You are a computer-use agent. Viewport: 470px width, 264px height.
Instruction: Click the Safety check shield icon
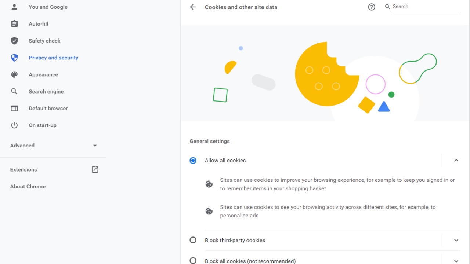click(x=14, y=41)
